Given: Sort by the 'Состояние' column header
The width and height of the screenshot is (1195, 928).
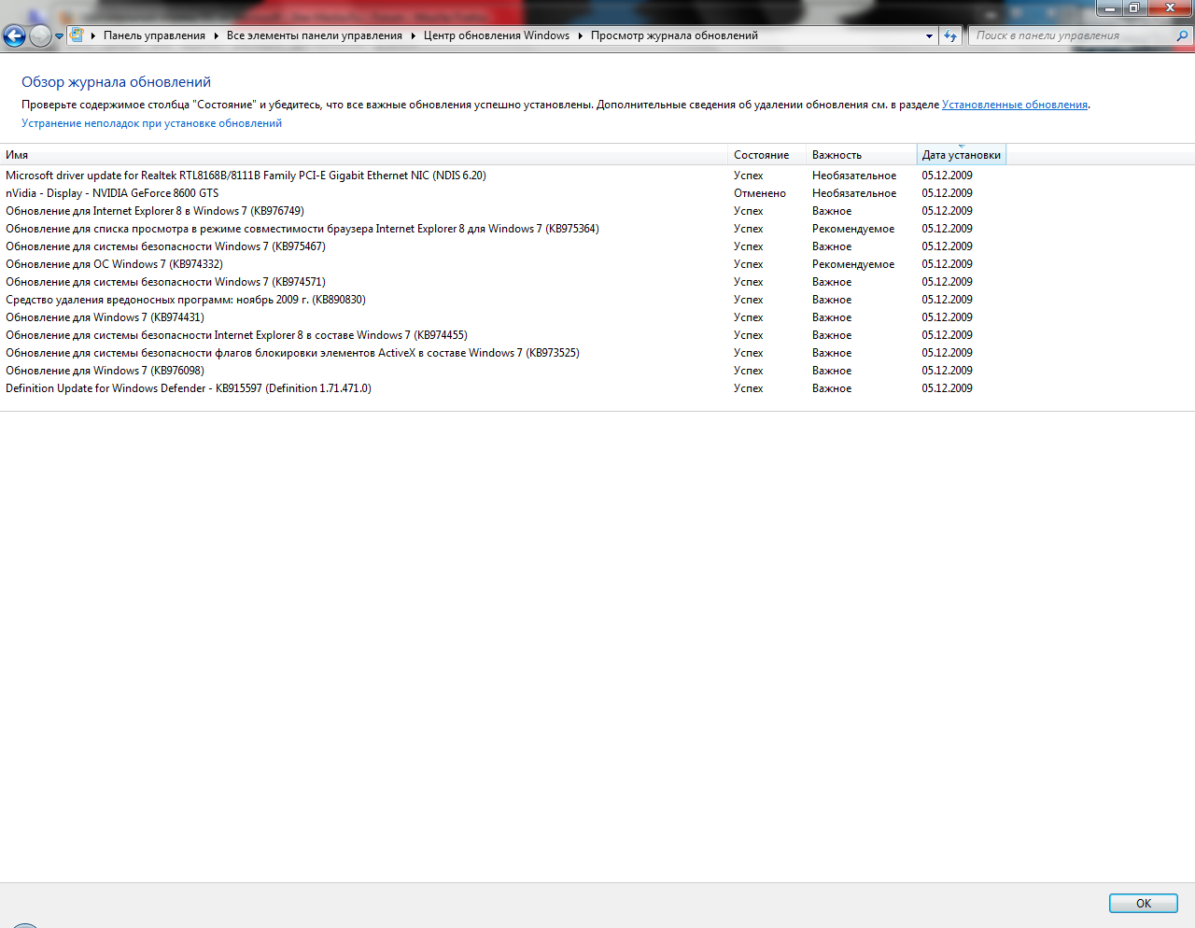Looking at the screenshot, I should (x=766, y=155).
